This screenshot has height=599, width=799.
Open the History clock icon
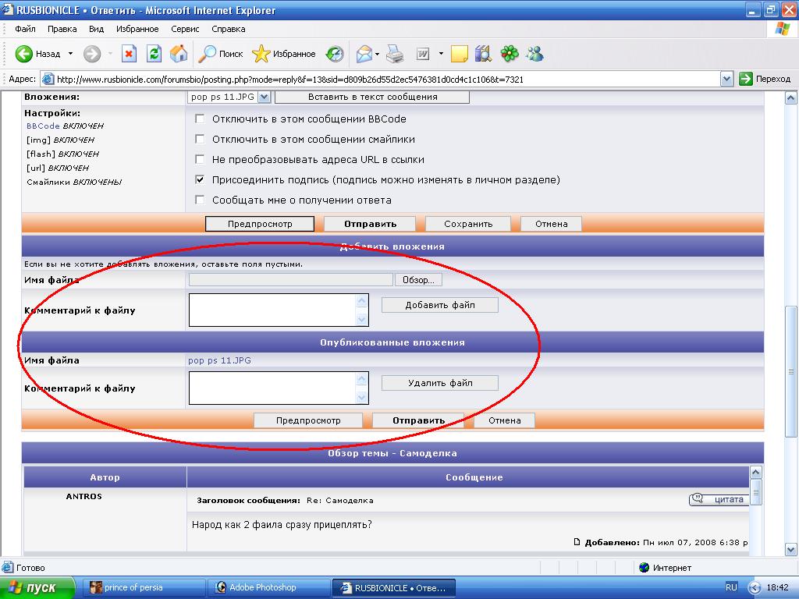tap(335, 54)
